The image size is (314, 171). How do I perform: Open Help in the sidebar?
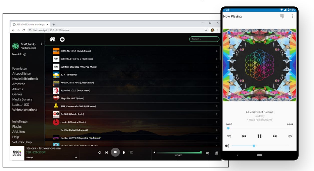[x=16, y=137]
